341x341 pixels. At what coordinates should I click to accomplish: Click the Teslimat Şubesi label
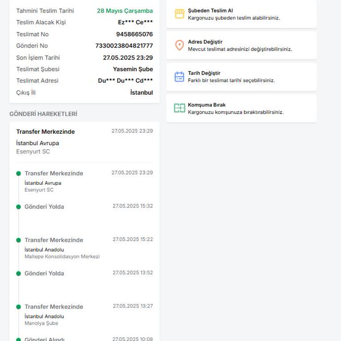(x=38, y=69)
